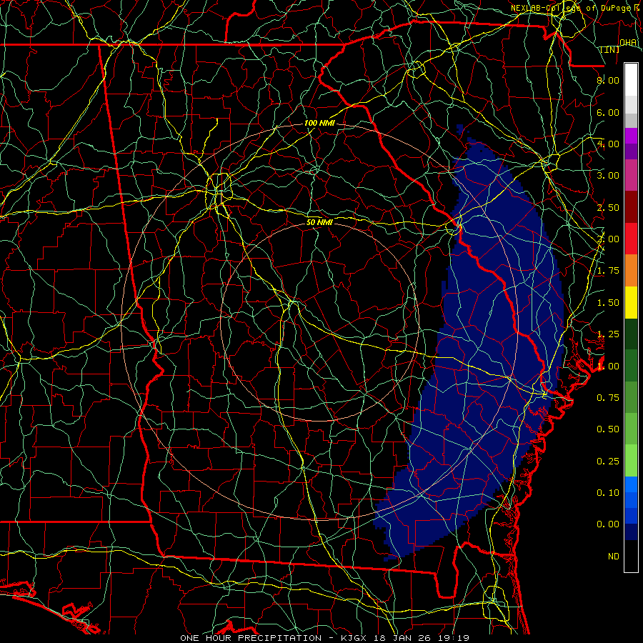This screenshot has width=643, height=643.
Task: Click the 8.00 legend value
Action: 608,80
